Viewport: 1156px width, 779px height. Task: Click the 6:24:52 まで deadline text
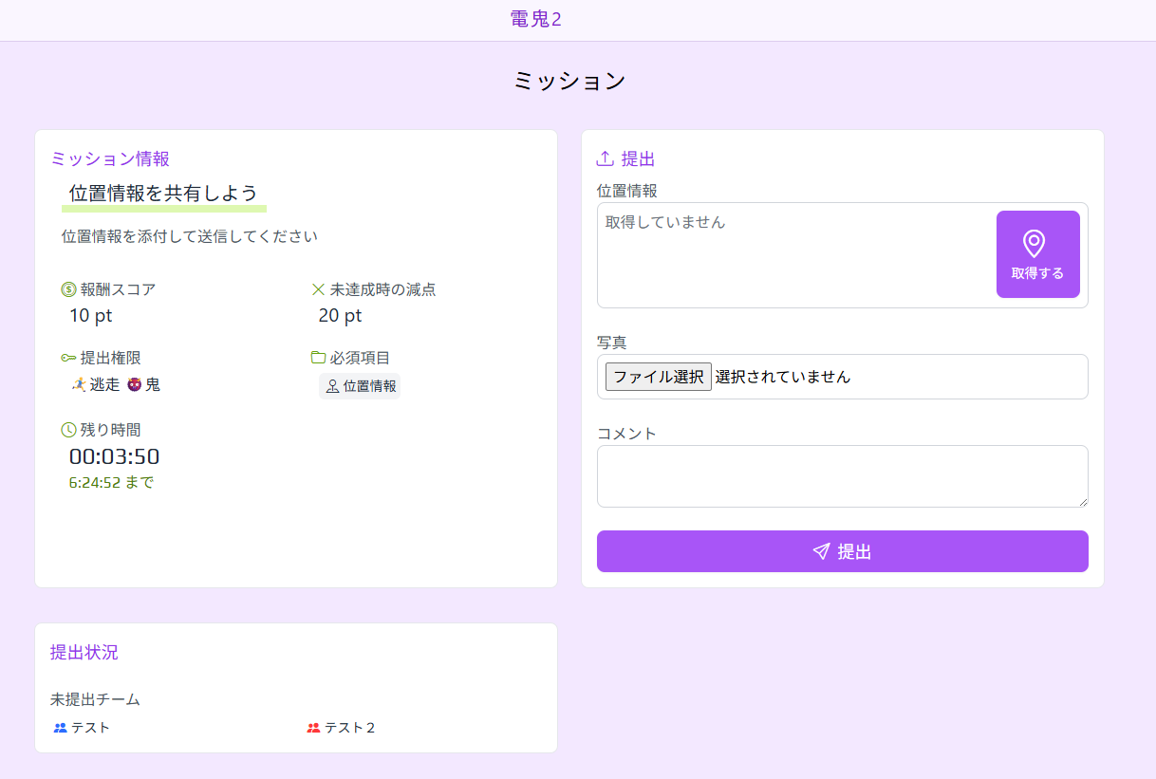tap(111, 482)
